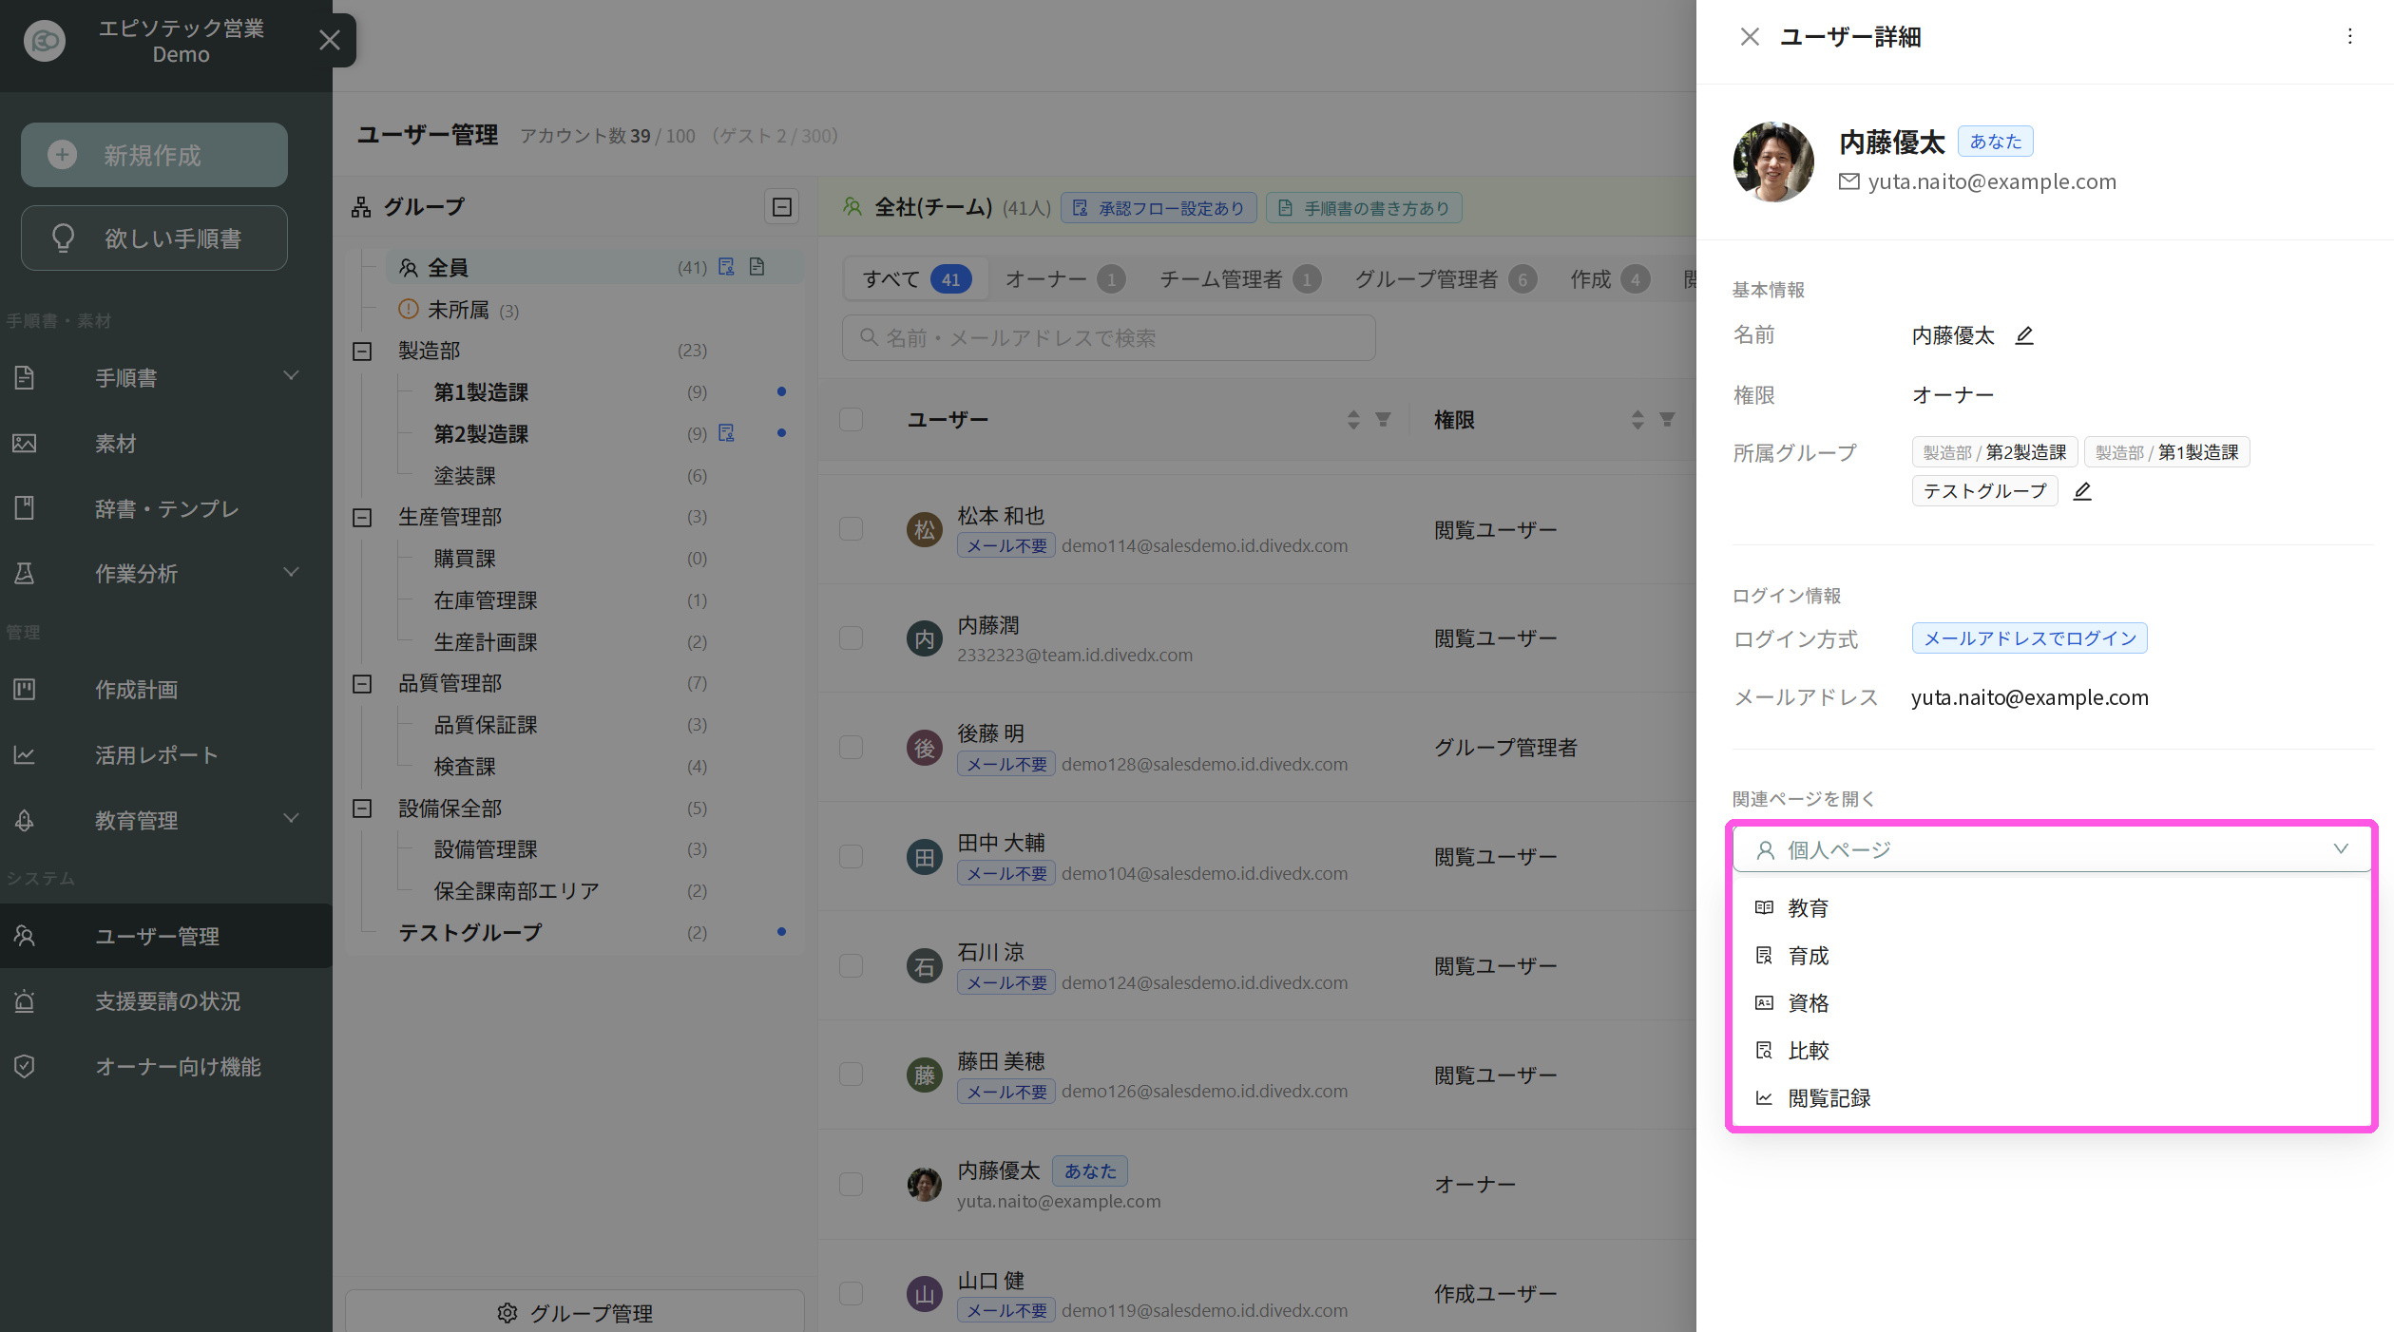Click approval flow icon on 全員 row

pos(726,267)
